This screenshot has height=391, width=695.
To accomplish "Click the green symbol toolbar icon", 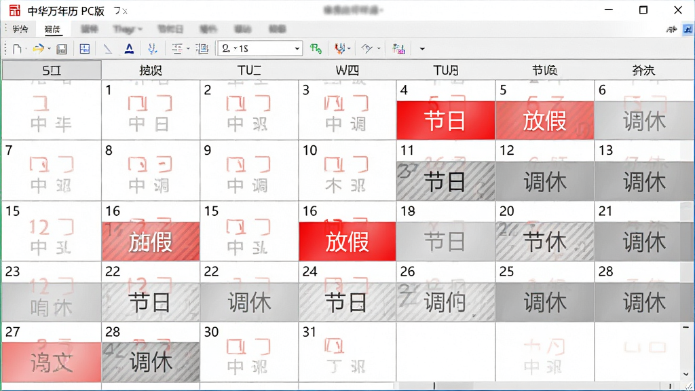I will pyautogui.click(x=316, y=49).
